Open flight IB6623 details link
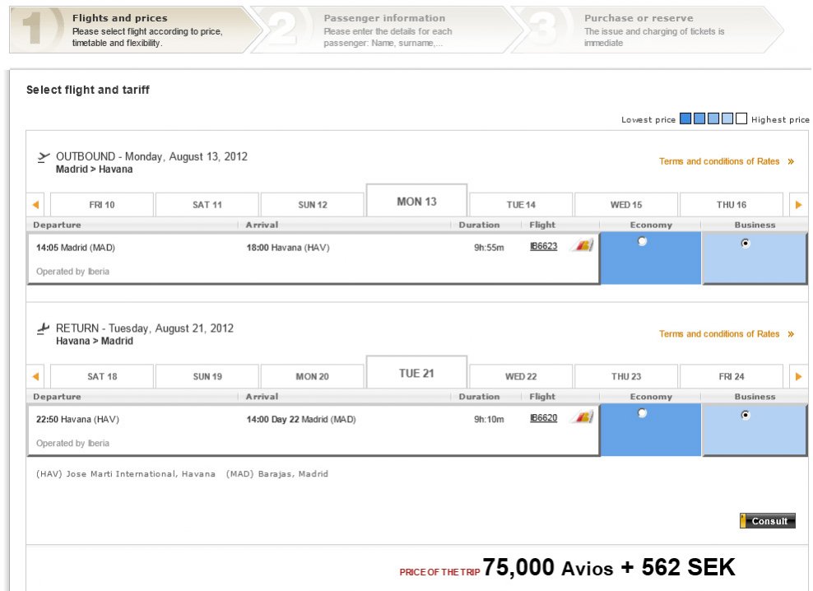Viewport: 813px width, 591px height. point(544,246)
